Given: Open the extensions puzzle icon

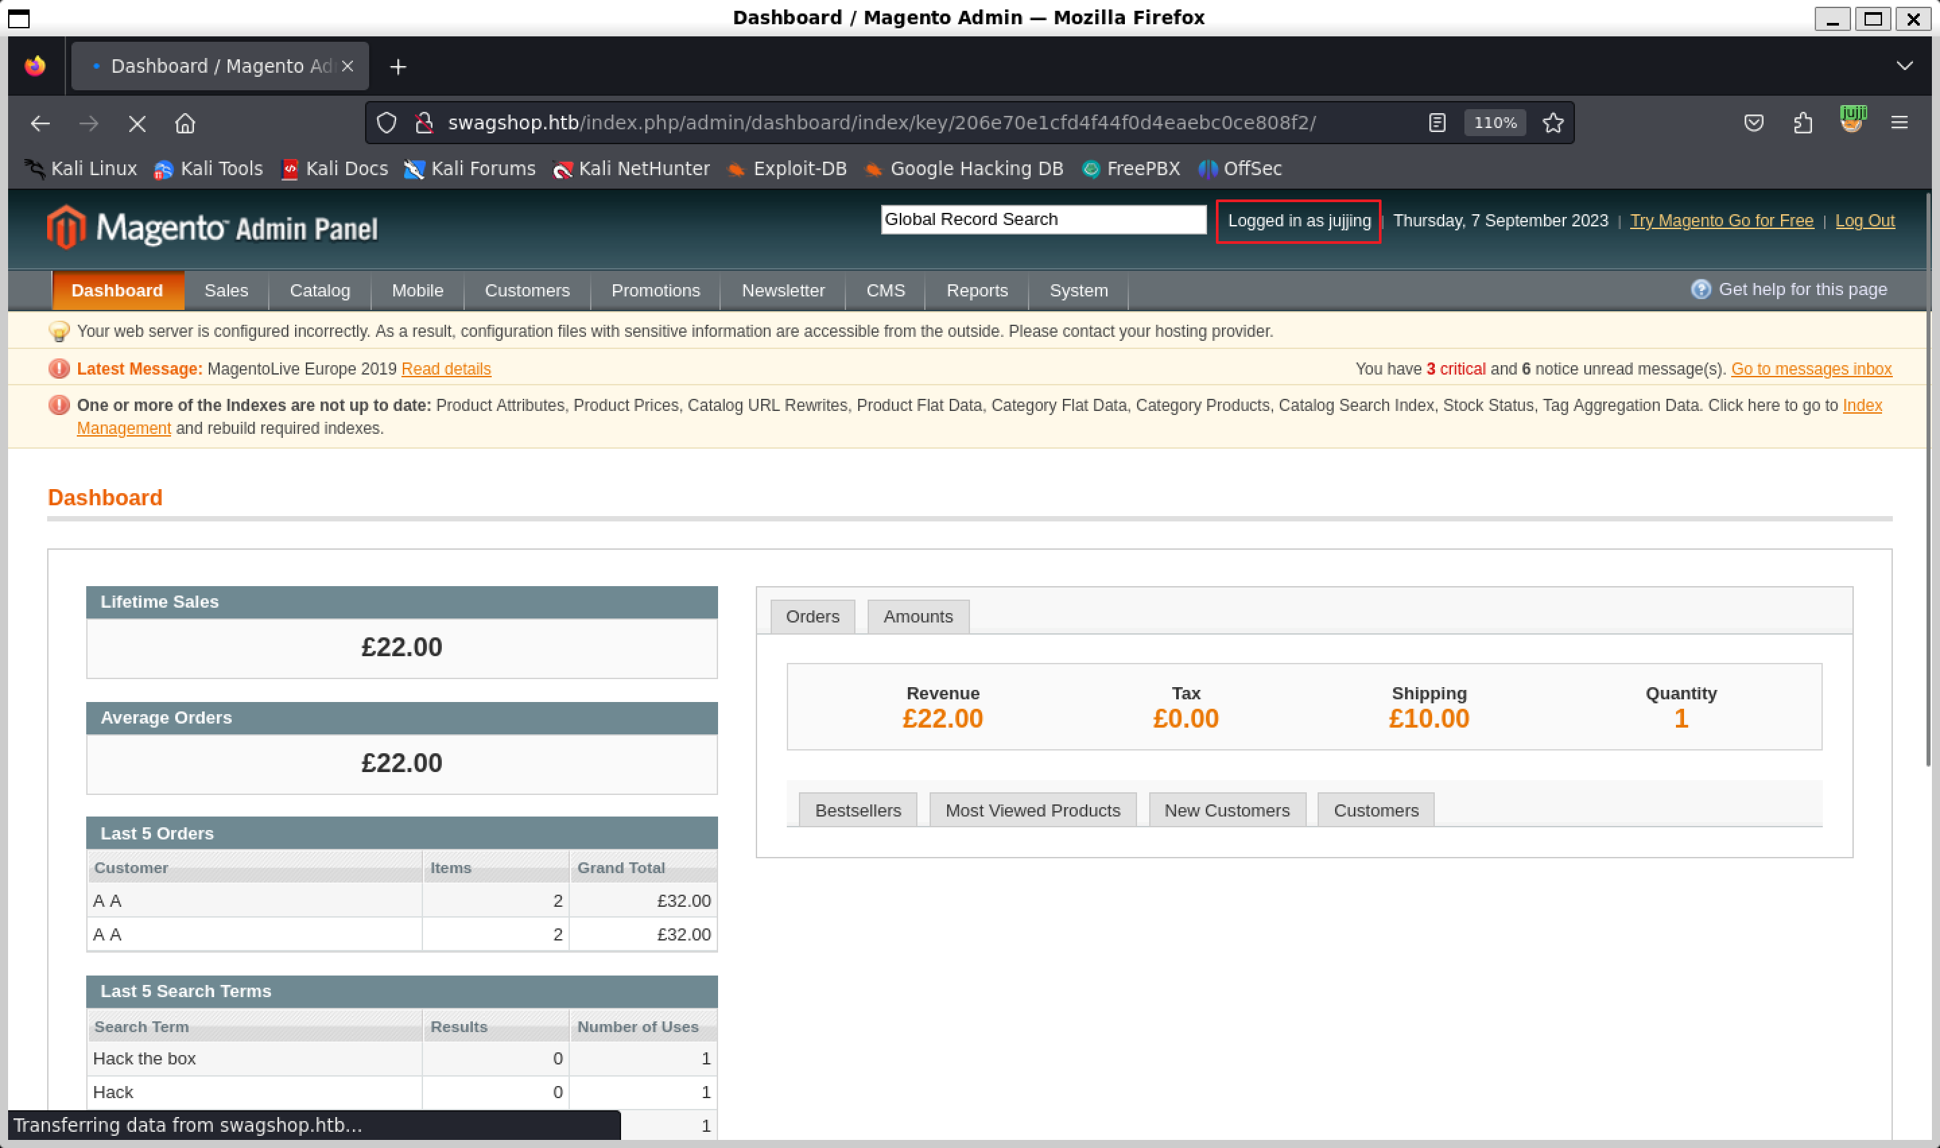Looking at the screenshot, I should point(1803,122).
